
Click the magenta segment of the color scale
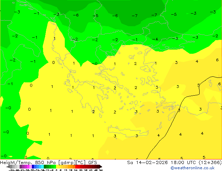[x=28, y=166]
